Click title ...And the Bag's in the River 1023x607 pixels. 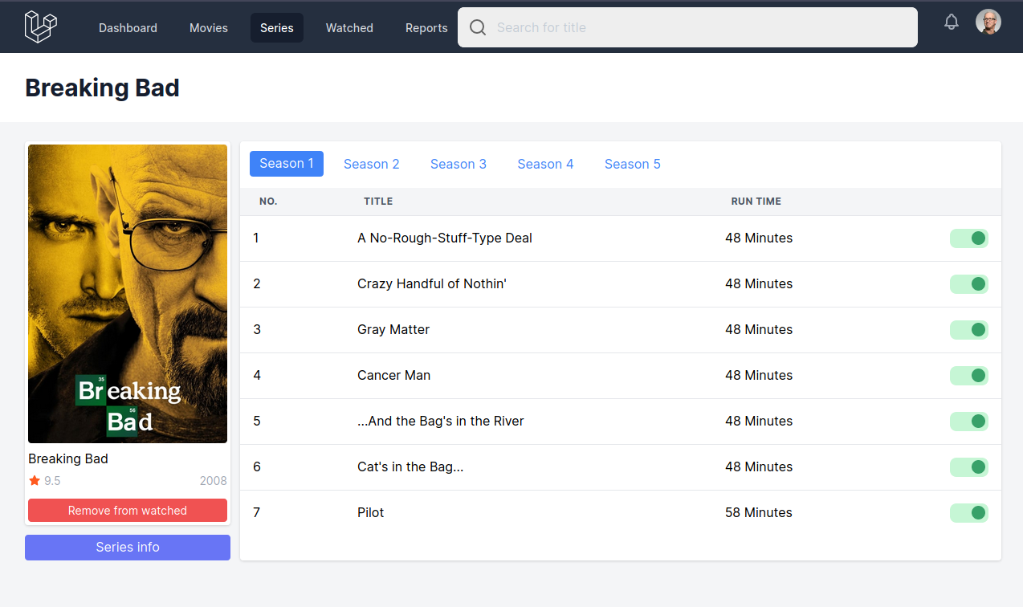click(441, 422)
